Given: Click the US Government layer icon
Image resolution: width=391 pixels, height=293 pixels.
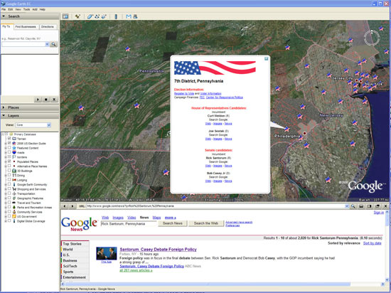Looking at the screenshot, I should [x=14, y=216].
